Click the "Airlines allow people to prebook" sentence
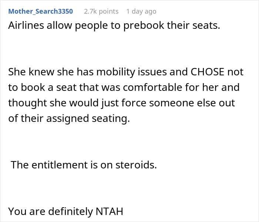This screenshot has height=222, width=259. [x=114, y=25]
